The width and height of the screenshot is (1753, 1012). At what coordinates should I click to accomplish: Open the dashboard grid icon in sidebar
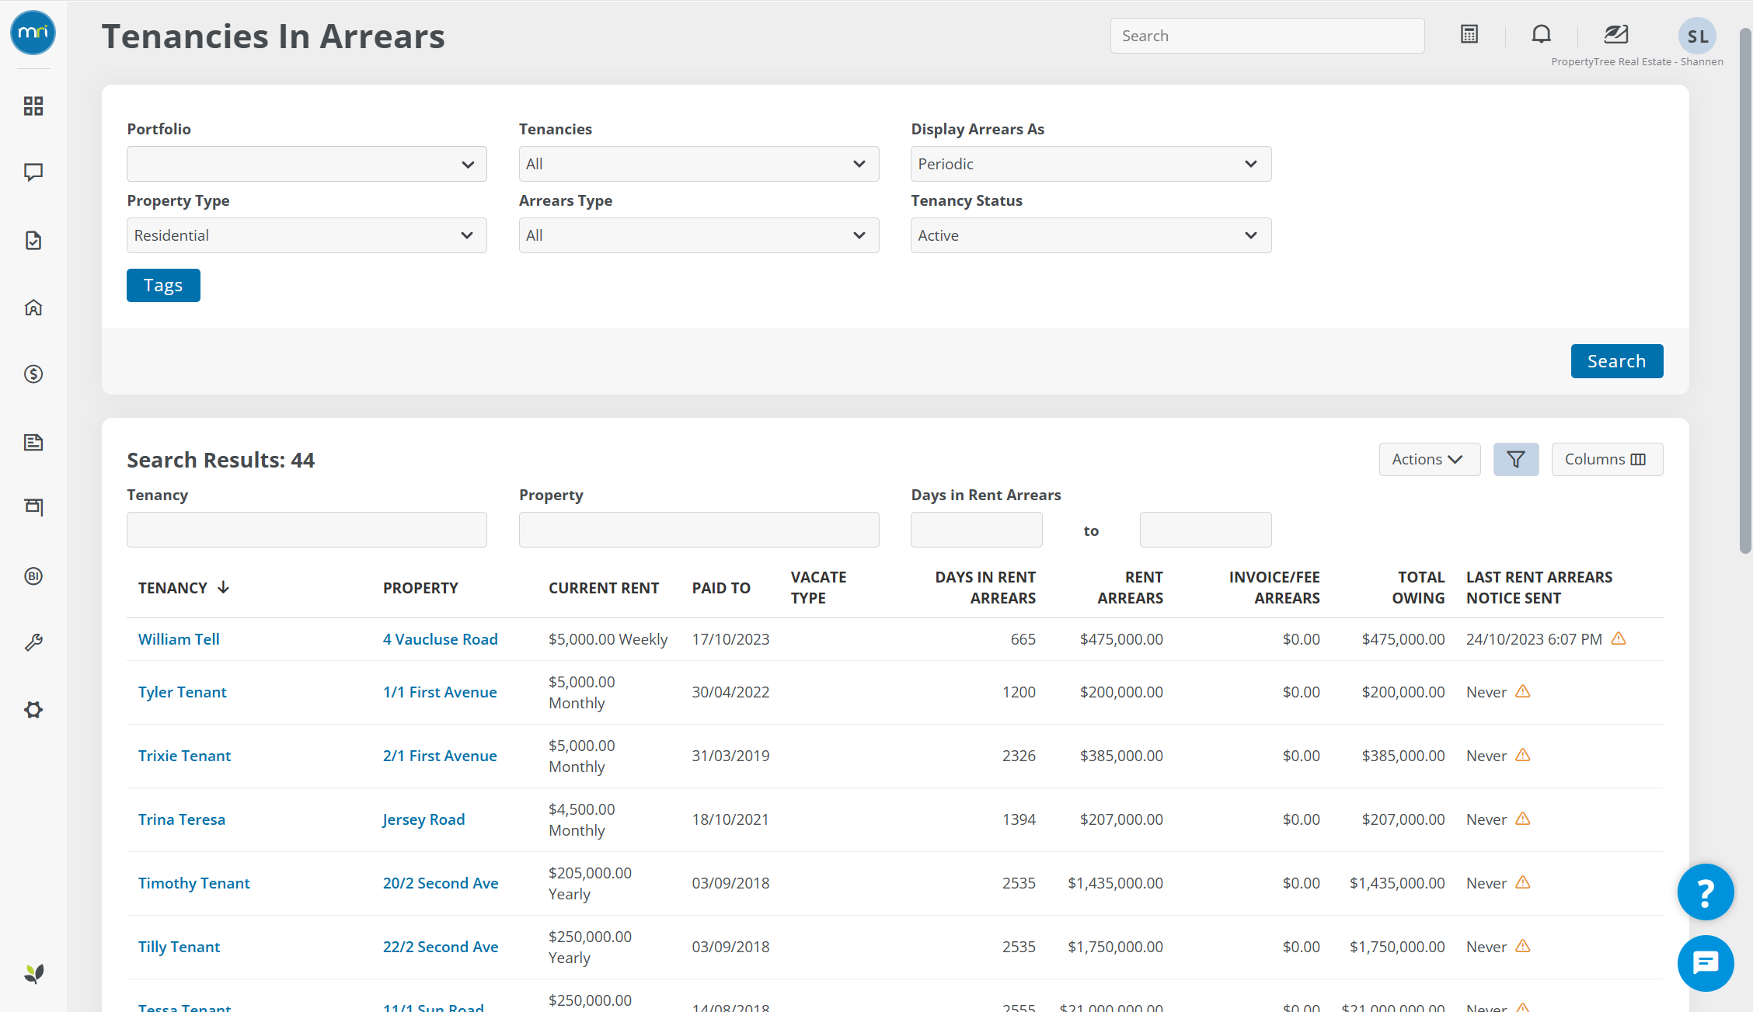pos(33,106)
